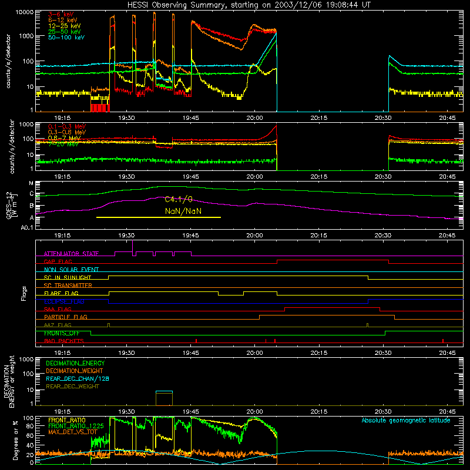
Task: Click the FRONTS_OFF flag label
Action: tap(62, 333)
